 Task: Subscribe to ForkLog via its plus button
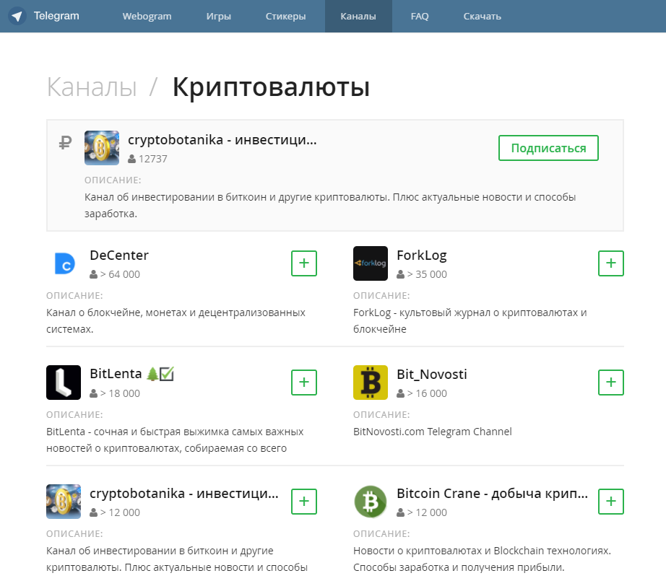pos(610,263)
